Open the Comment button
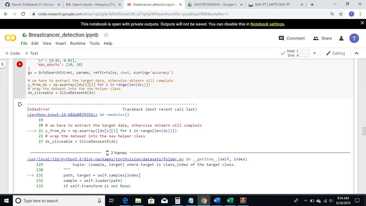 point(292,38)
